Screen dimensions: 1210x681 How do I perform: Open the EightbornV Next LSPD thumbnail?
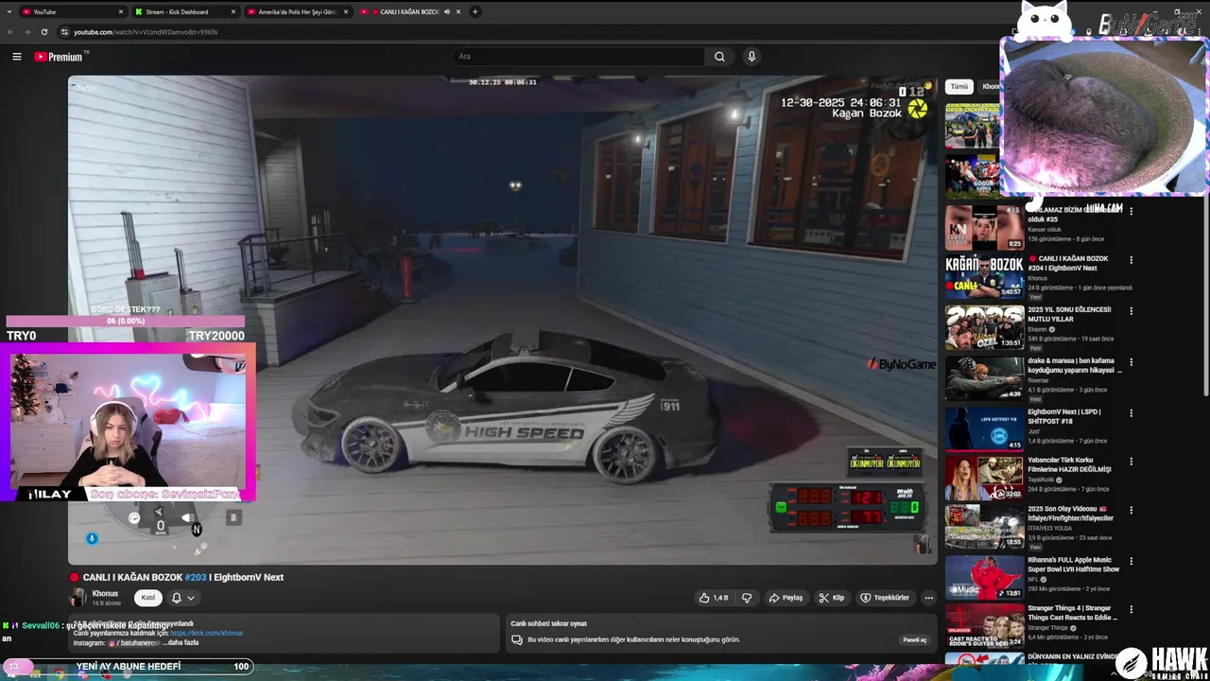pos(984,428)
